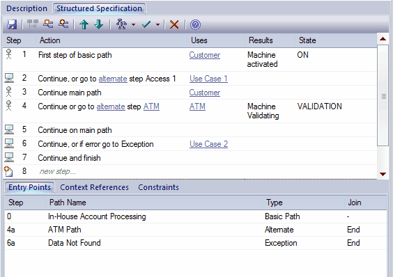Image resolution: width=393 pixels, height=277 pixels.
Task: Click the add alternate path icon with star
Action: (x=48, y=24)
